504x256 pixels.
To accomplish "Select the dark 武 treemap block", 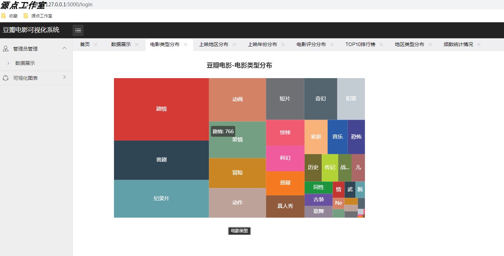I will tap(350, 190).
